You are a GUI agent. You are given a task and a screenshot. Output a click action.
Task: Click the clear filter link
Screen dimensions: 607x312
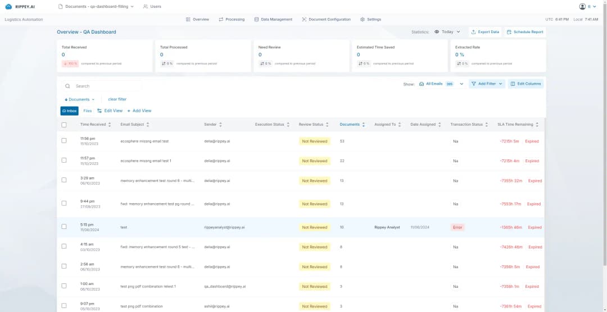[117, 99]
